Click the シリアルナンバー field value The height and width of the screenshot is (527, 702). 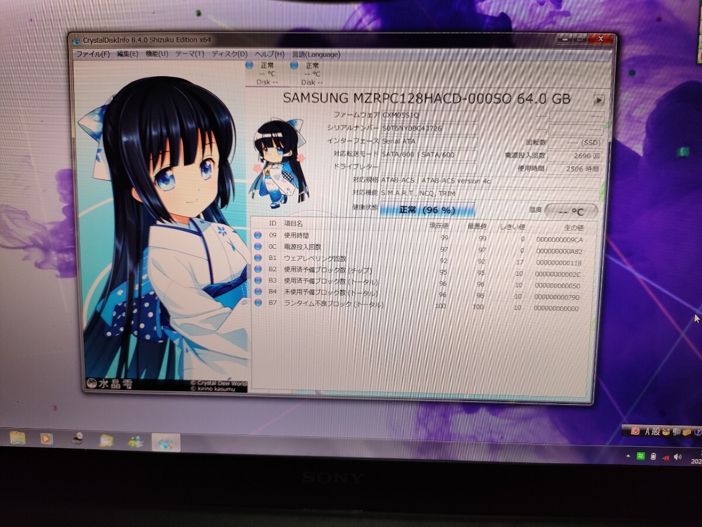(x=429, y=129)
